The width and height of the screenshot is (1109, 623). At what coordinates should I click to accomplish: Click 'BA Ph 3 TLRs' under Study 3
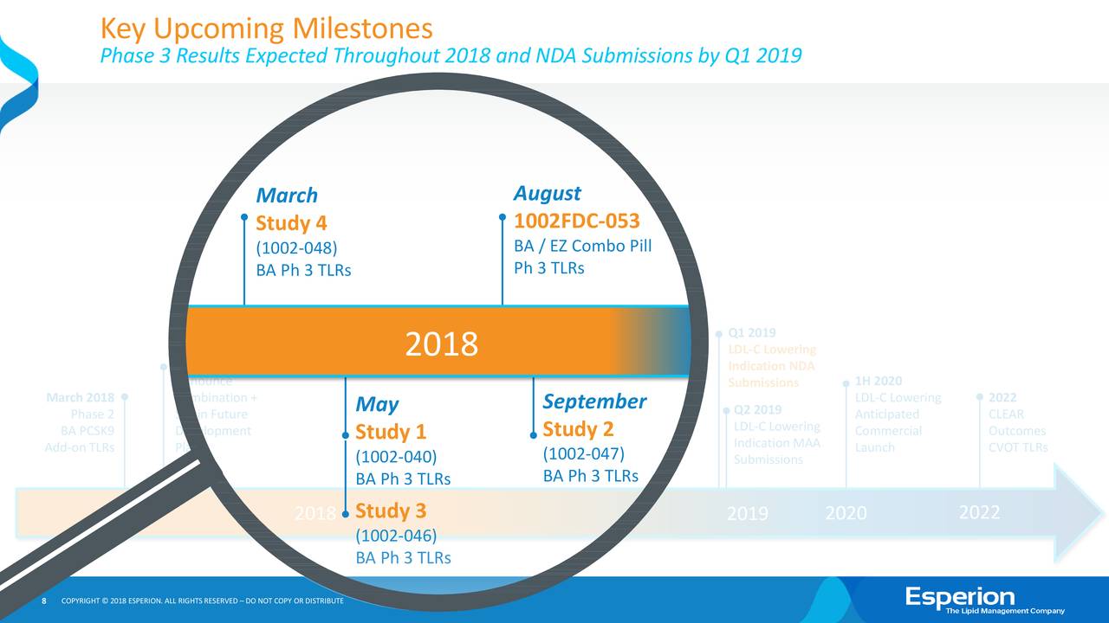403,558
